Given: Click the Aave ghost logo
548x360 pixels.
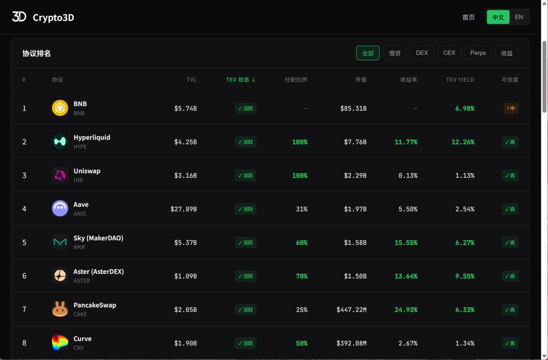Looking at the screenshot, I should 60,209.
